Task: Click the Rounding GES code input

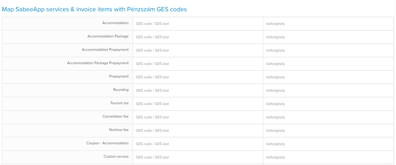Action: (198, 91)
